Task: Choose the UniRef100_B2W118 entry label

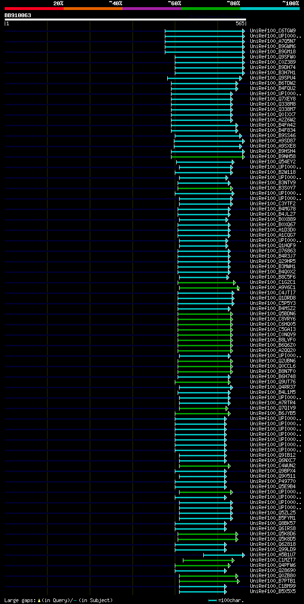Action: tap(273, 172)
